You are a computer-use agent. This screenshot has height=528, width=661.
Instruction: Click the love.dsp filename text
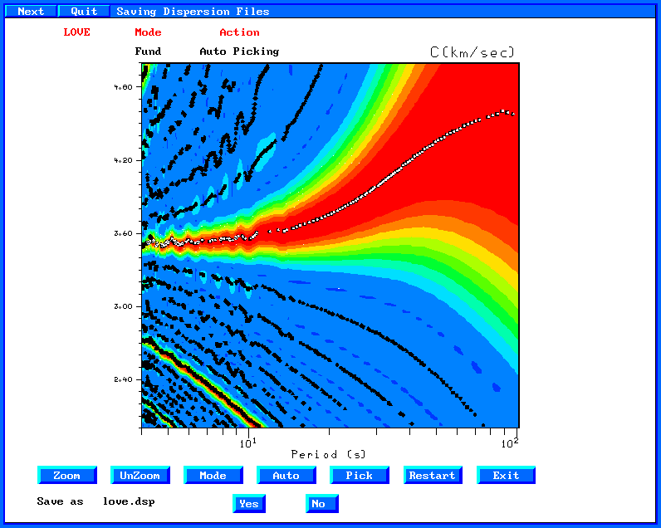tap(129, 501)
